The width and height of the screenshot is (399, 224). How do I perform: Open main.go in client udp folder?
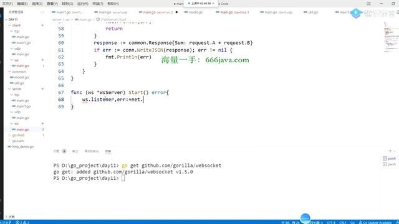22,54
